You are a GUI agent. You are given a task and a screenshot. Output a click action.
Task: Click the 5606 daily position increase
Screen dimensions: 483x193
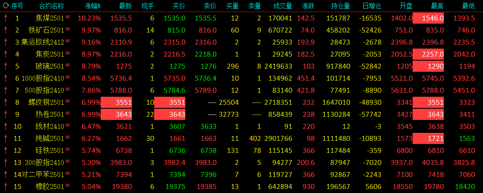[x=374, y=186]
